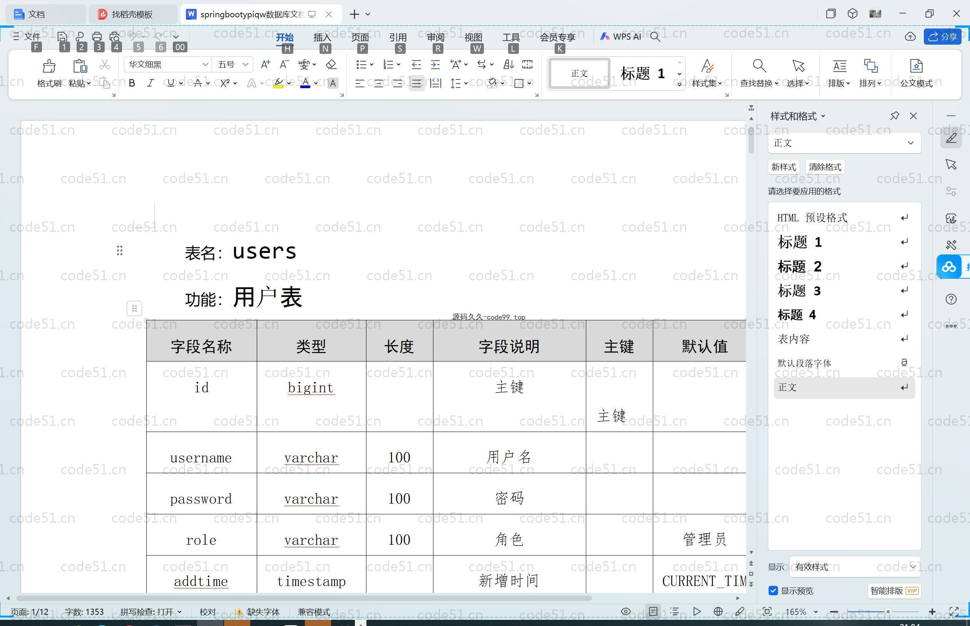970x626 pixels.
Task: Click the Official Document Mode (公文模式) icon
Action: [916, 66]
